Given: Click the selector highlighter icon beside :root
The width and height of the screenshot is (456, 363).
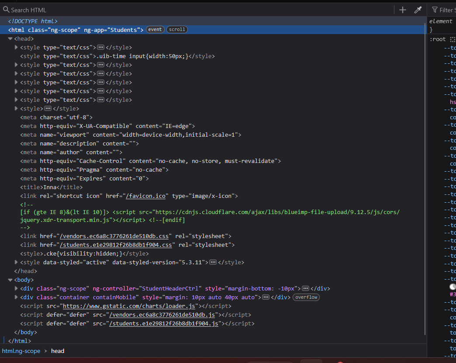Looking at the screenshot, I should coord(453,39).
